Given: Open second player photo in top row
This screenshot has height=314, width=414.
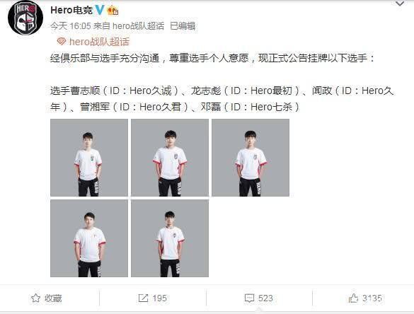Looking at the screenshot, I should pyautogui.click(x=170, y=158).
